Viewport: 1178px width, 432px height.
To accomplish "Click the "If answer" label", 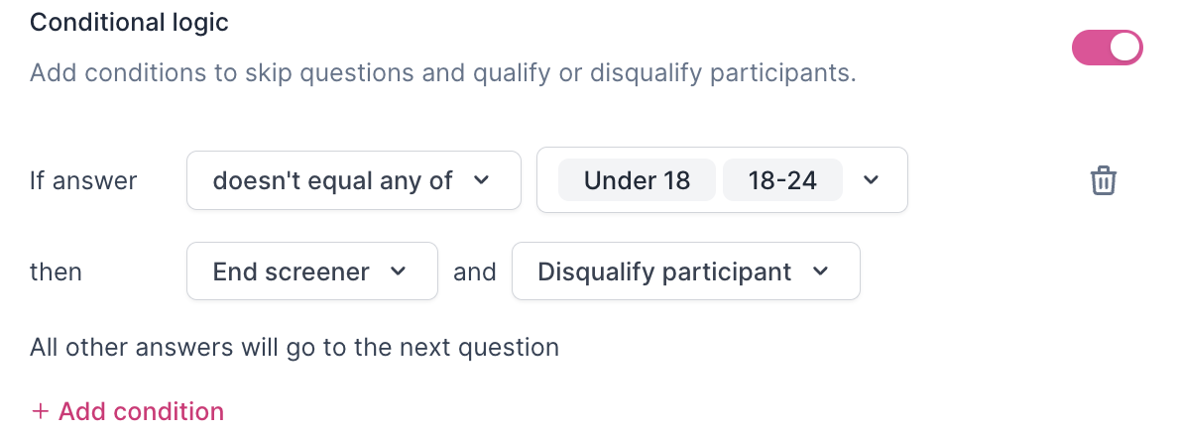I will [x=83, y=180].
